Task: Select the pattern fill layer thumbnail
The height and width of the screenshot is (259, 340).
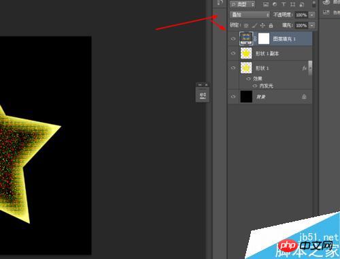Action: 246,39
